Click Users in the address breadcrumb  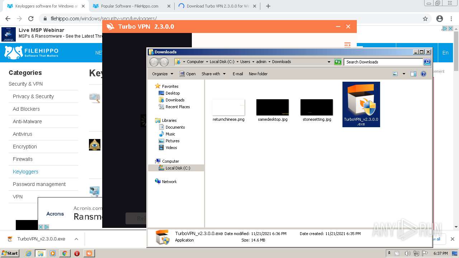pos(245,62)
